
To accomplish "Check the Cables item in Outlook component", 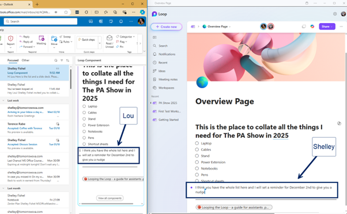I will pos(84,112).
